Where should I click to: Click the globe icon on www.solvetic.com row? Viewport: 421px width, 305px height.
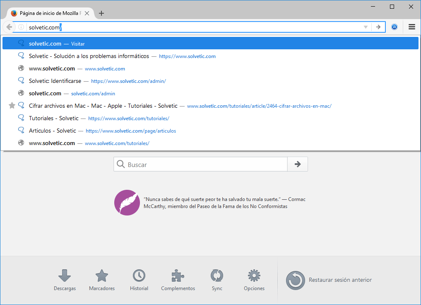pyautogui.click(x=21, y=68)
